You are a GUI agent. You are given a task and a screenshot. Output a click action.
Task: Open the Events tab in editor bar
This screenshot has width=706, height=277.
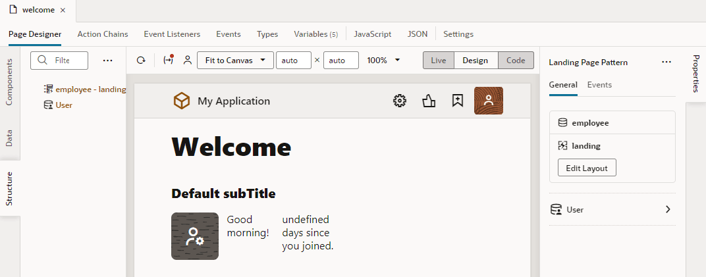[229, 34]
